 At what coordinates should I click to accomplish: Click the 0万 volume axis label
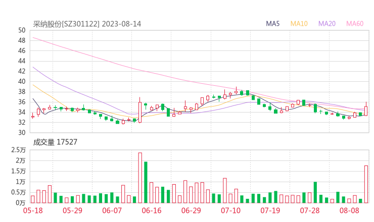point(21,203)
